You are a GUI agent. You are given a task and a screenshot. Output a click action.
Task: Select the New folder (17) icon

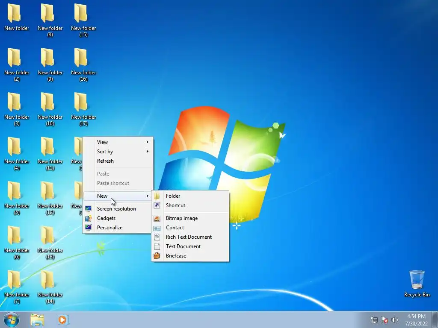click(83, 109)
